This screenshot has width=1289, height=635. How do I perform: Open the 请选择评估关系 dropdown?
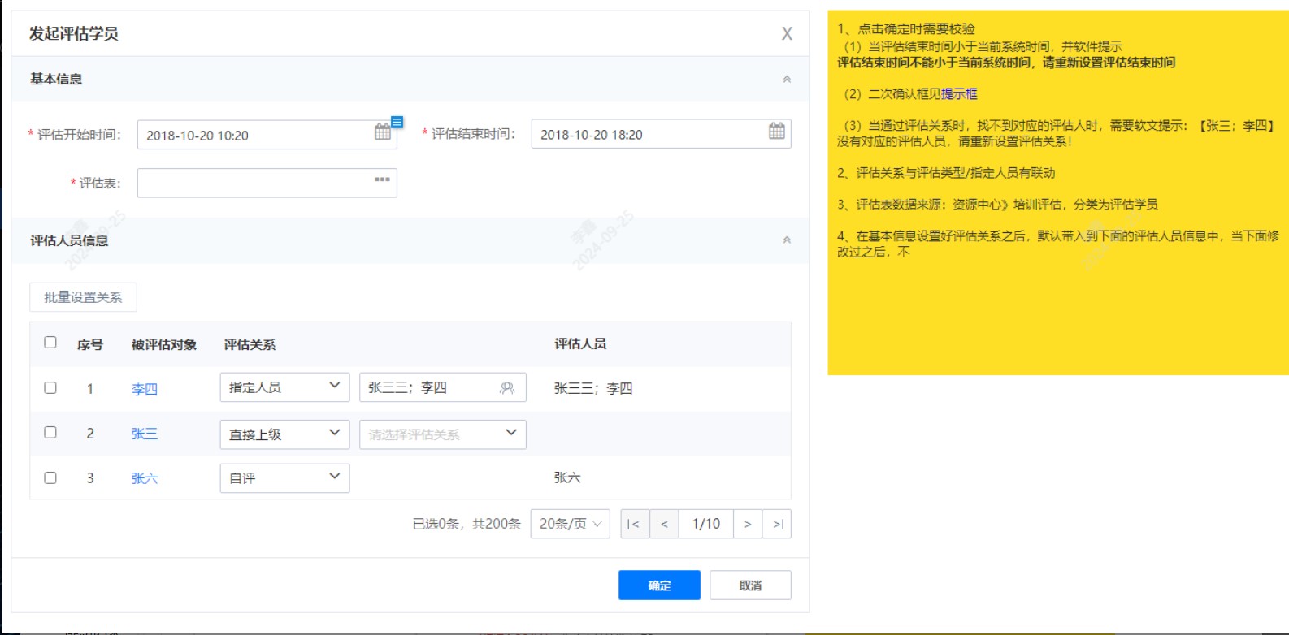[x=442, y=434]
